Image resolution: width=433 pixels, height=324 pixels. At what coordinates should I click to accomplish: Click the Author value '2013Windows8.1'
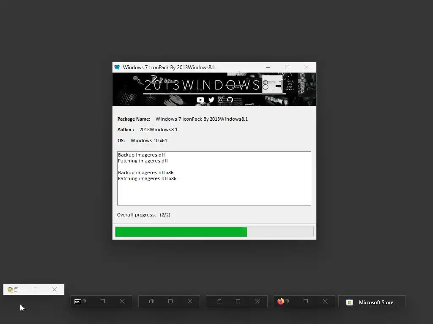[x=159, y=130]
